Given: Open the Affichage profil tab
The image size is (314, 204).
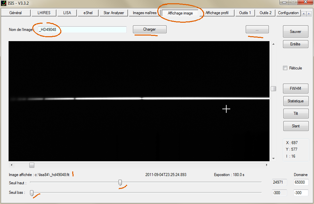Looking at the screenshot, I should coord(217,13).
